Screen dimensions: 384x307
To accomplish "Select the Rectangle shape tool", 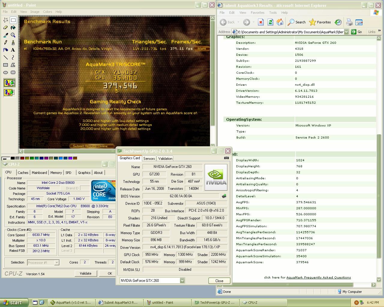I will pyautogui.click(x=6, y=65).
